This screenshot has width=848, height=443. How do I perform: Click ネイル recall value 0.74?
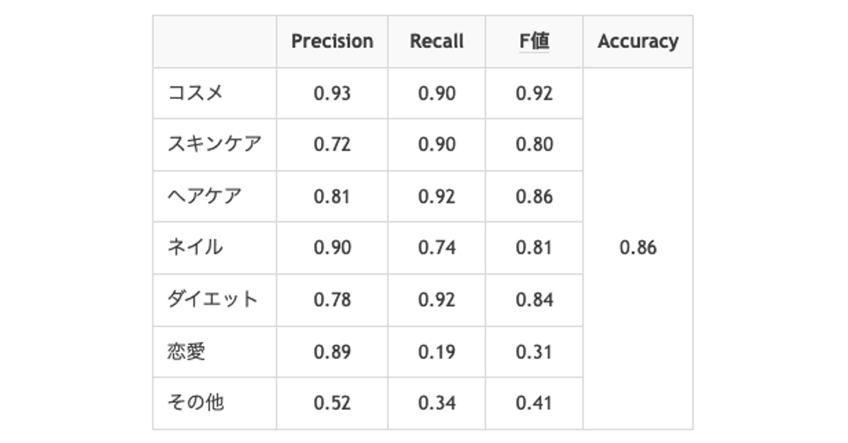point(436,248)
